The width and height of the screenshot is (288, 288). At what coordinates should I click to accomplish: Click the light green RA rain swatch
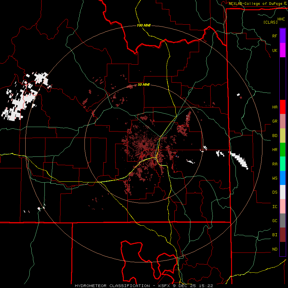(x=283, y=164)
